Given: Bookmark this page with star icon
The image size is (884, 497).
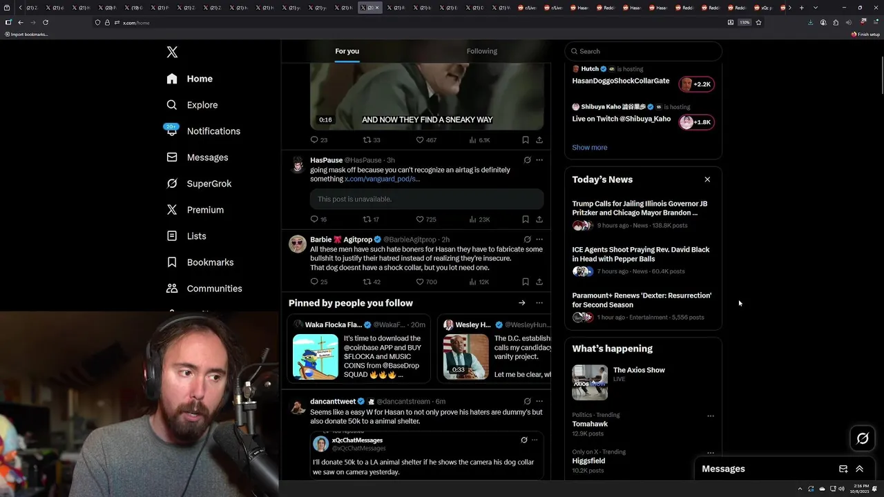Looking at the screenshot, I should [758, 22].
